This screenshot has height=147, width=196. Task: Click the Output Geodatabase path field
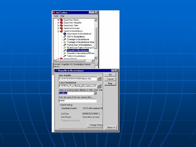point(78,86)
